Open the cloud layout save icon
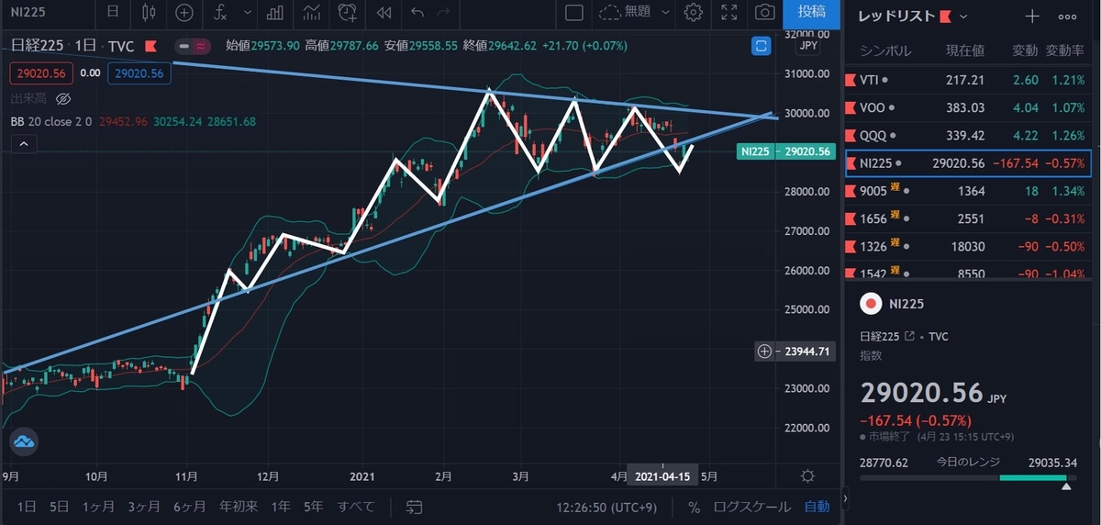 [608, 13]
